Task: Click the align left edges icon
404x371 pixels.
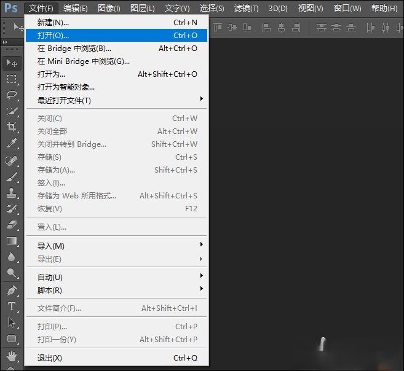Action: click(x=266, y=27)
